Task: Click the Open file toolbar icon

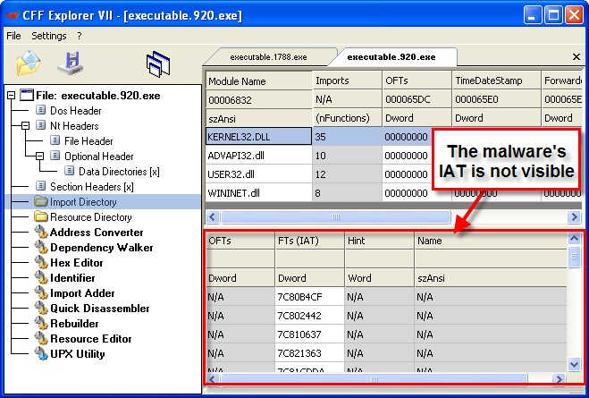Action: pos(29,63)
